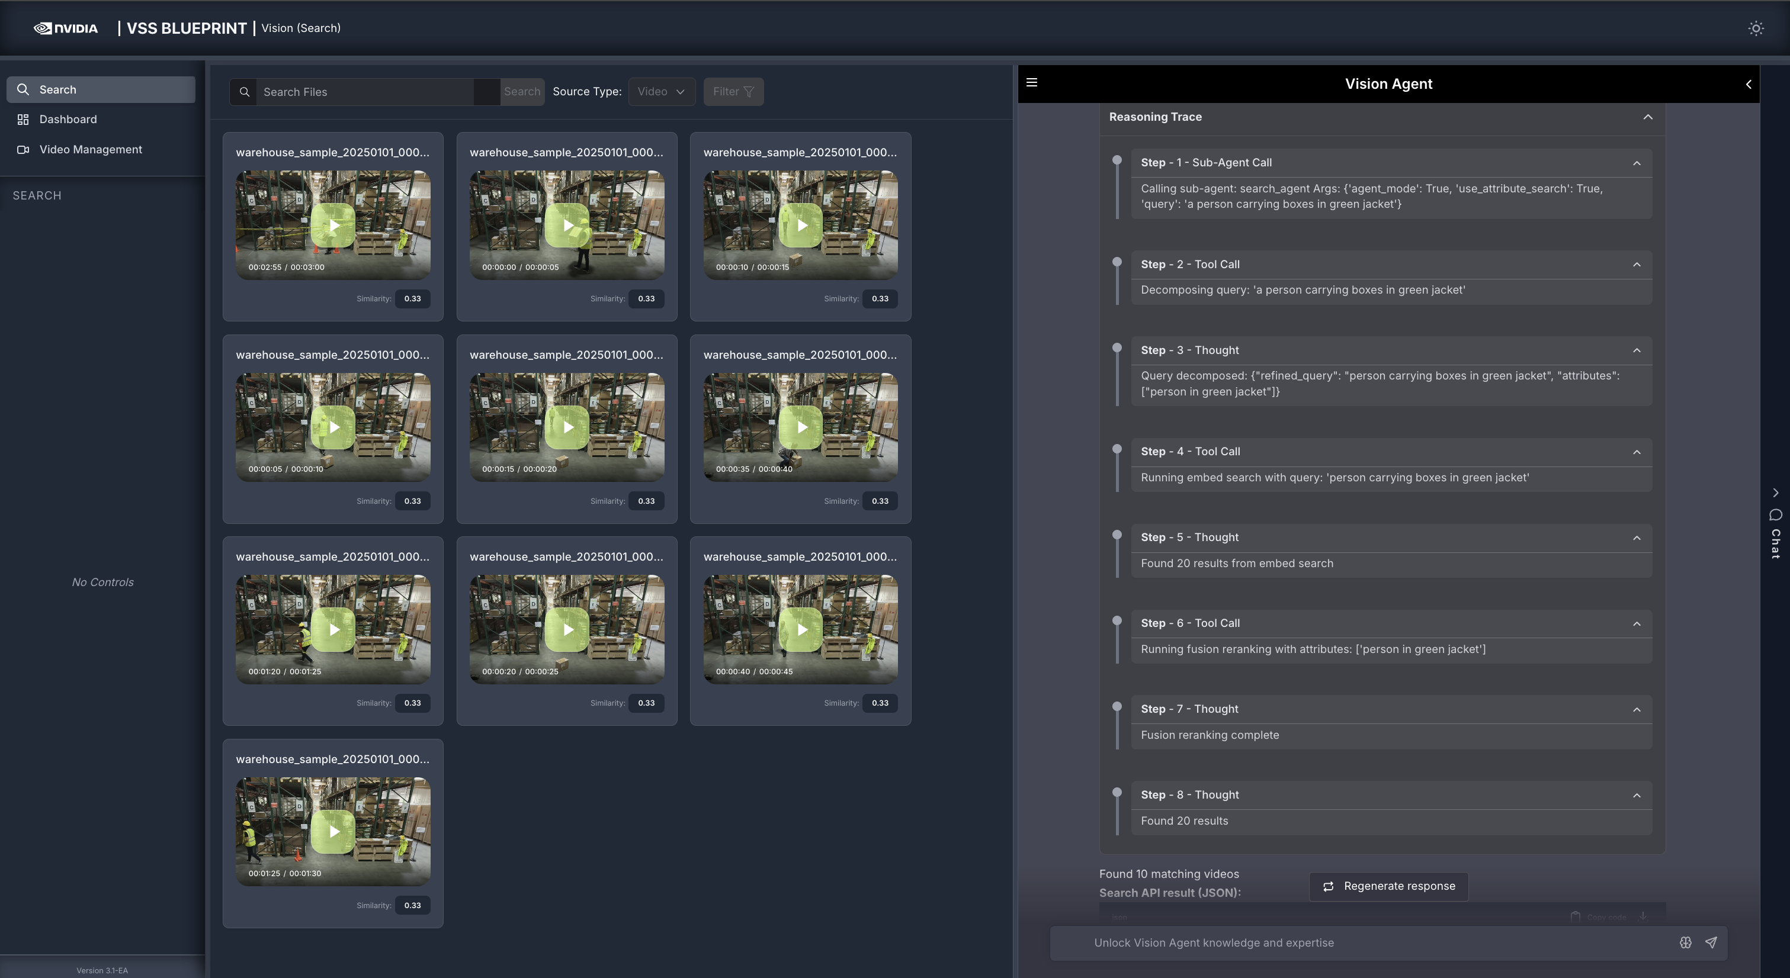Go to Video Management in sidebar
Image resolution: width=1790 pixels, height=978 pixels.
[91, 149]
